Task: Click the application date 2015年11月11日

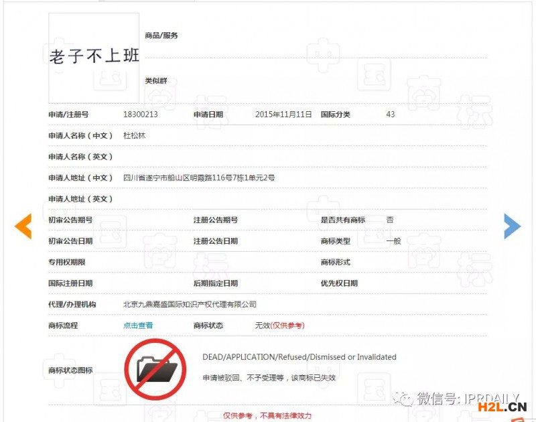Action: (x=283, y=115)
